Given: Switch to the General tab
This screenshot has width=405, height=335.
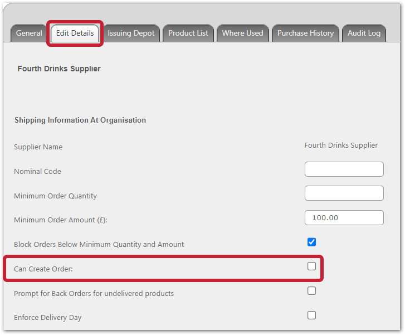Looking at the screenshot, I should 29,33.
